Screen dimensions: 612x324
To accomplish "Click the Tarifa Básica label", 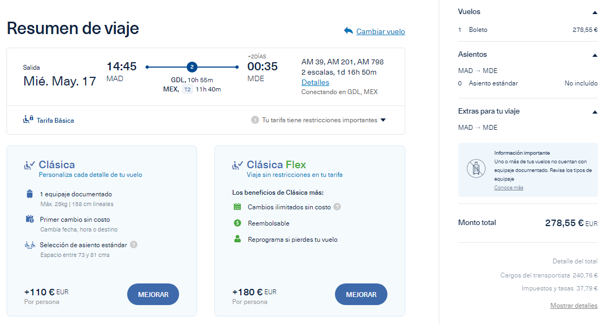I will tap(55, 121).
